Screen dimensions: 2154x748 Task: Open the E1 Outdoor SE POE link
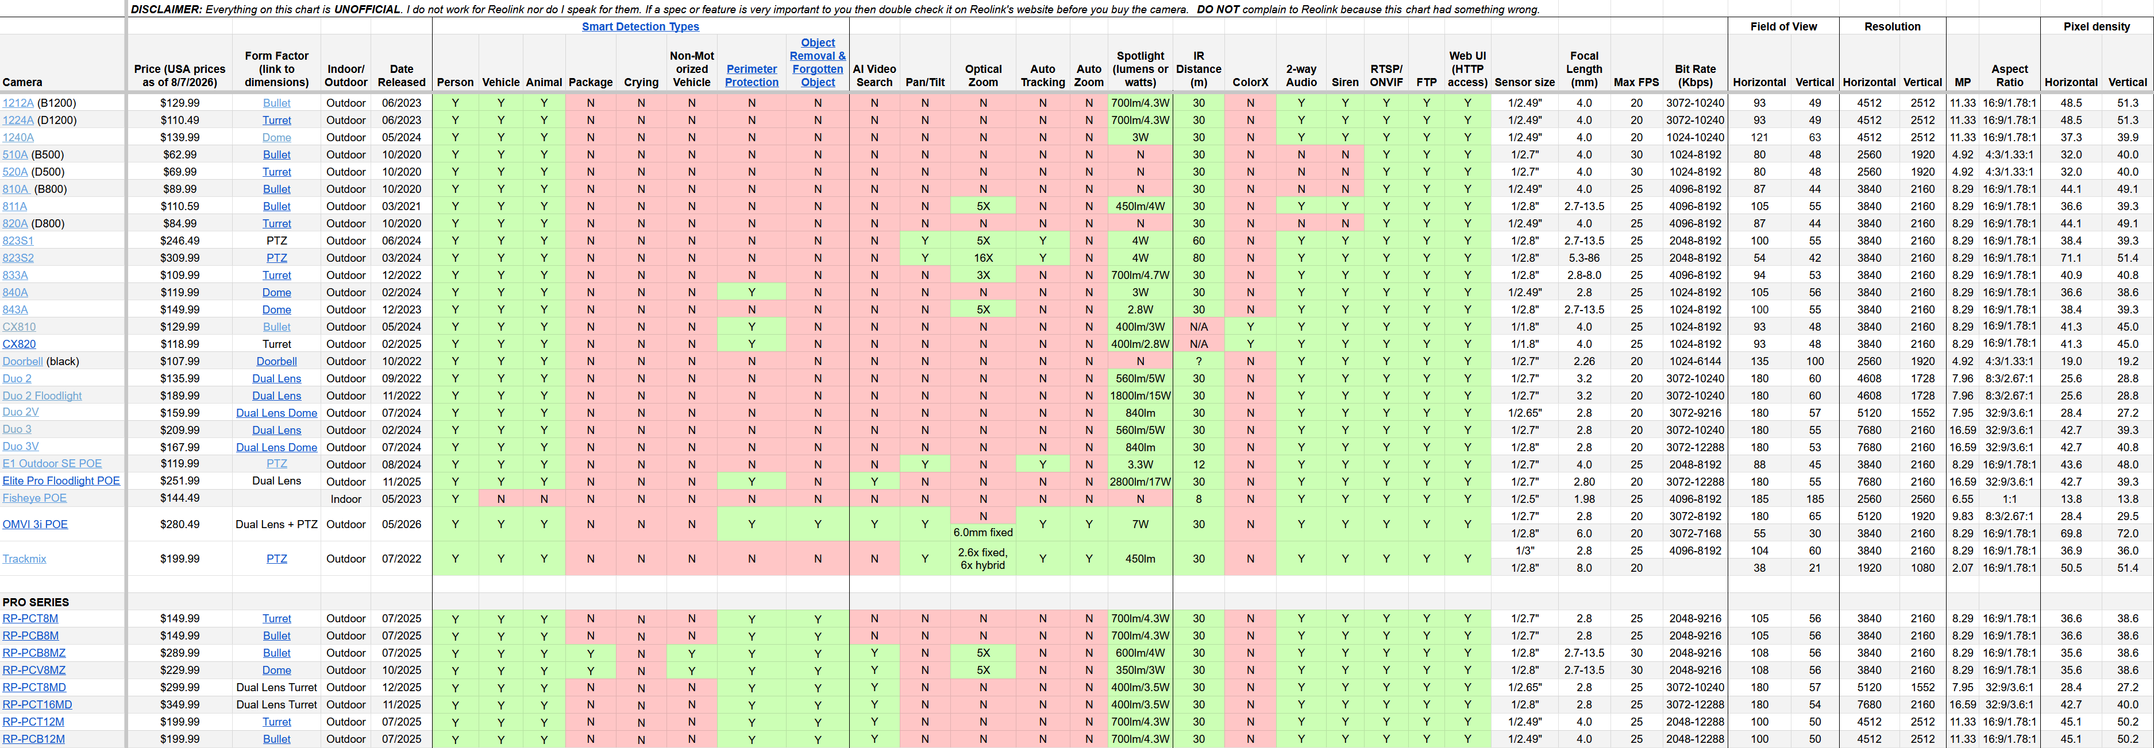click(52, 464)
